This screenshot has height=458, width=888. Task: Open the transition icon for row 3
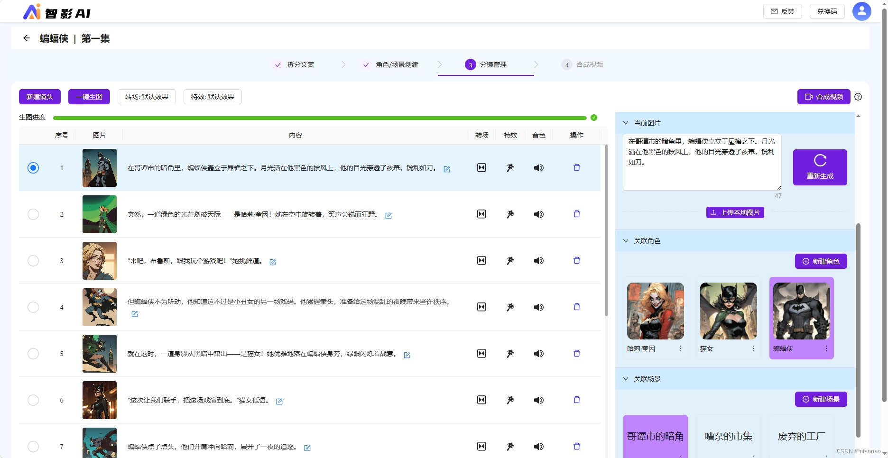coord(481,261)
